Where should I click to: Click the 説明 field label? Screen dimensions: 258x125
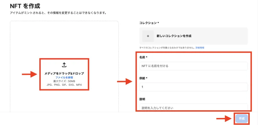tap(142, 99)
